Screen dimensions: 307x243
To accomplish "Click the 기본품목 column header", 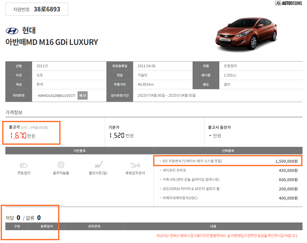I will point(79,151).
